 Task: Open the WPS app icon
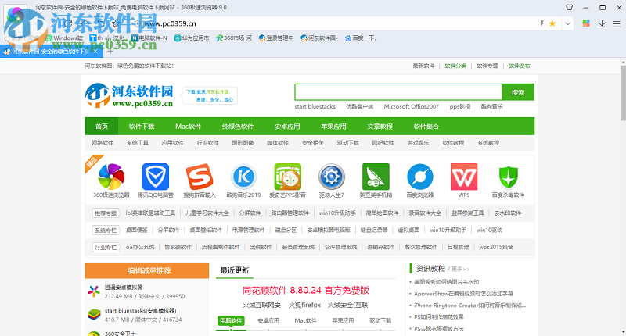464,177
